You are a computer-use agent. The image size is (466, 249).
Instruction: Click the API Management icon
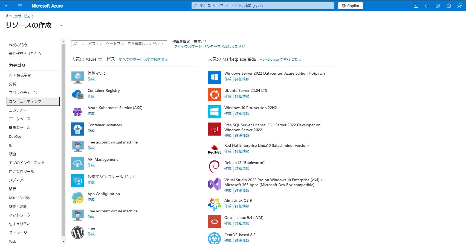78,163
